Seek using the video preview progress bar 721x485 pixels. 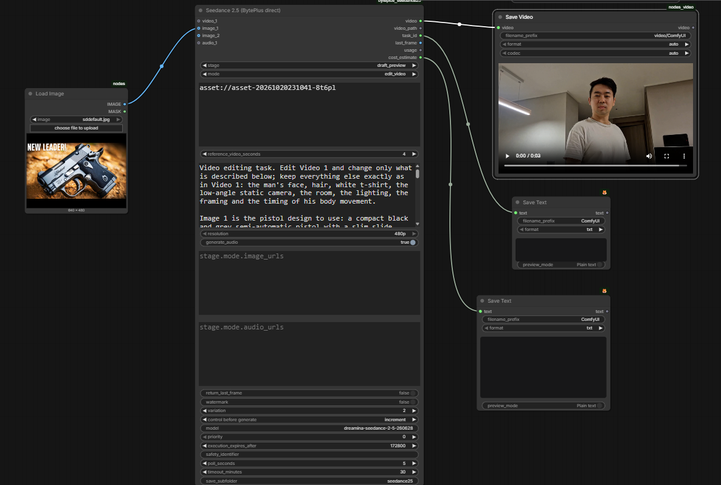pos(596,165)
